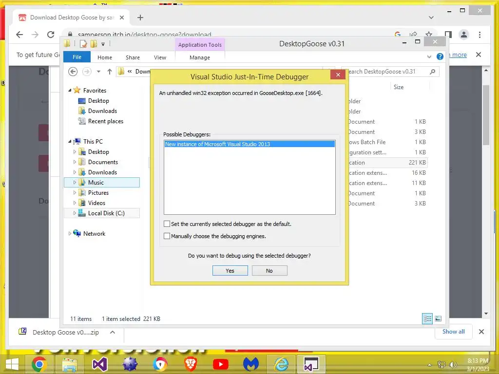The image size is (499, 374).
Task: Check 'Manually choose the debugging engines'
Action: tap(167, 236)
